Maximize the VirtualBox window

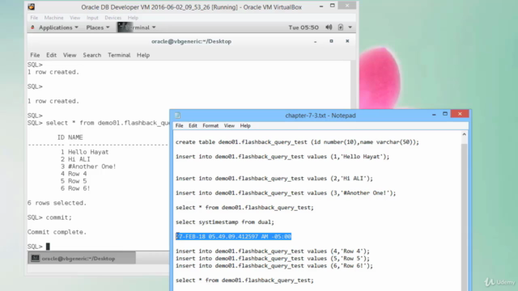(333, 6)
